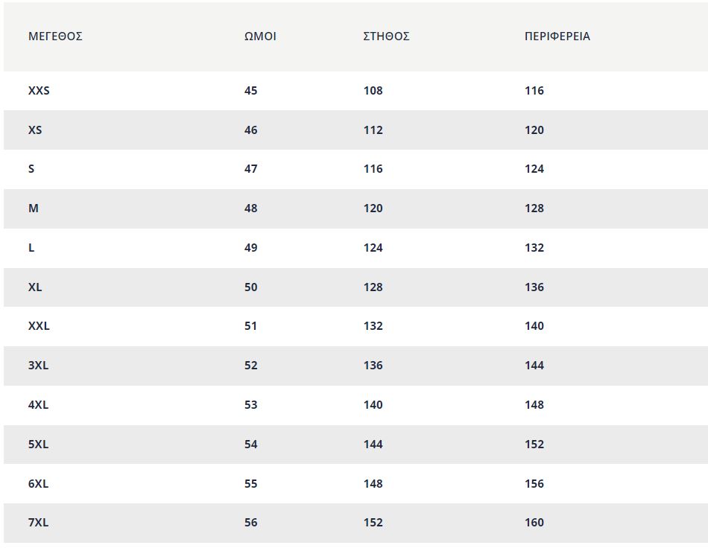Select the M size row label
The height and width of the screenshot is (548, 708).
34,208
